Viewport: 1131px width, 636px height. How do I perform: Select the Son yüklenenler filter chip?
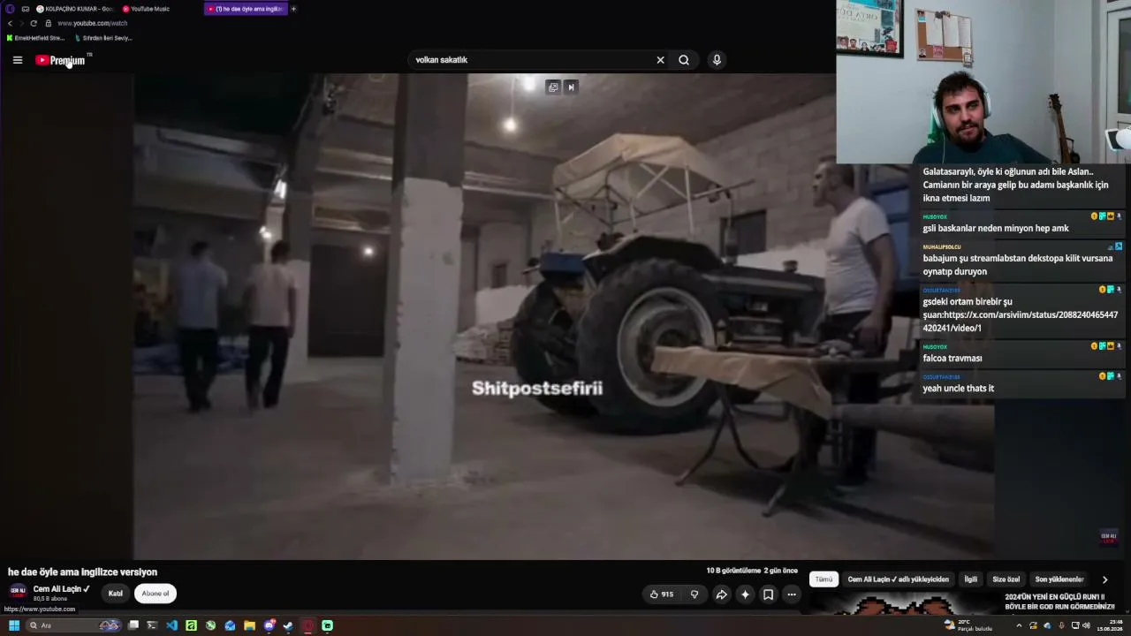(x=1059, y=579)
